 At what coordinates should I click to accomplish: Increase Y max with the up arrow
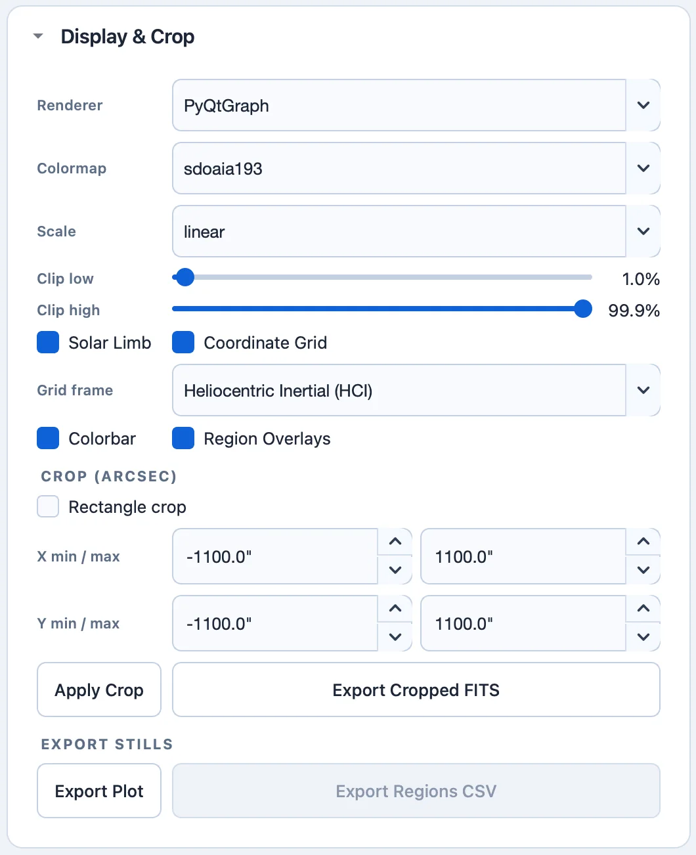pyautogui.click(x=643, y=609)
